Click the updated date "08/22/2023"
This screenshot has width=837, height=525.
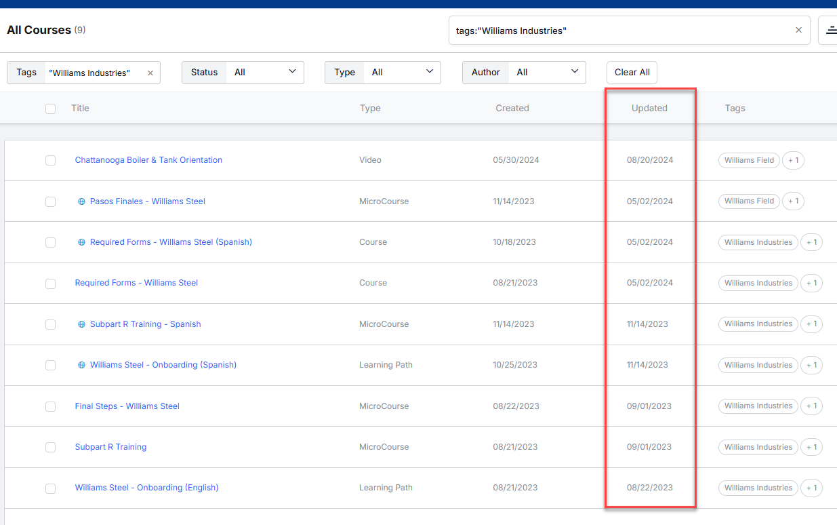(x=650, y=488)
